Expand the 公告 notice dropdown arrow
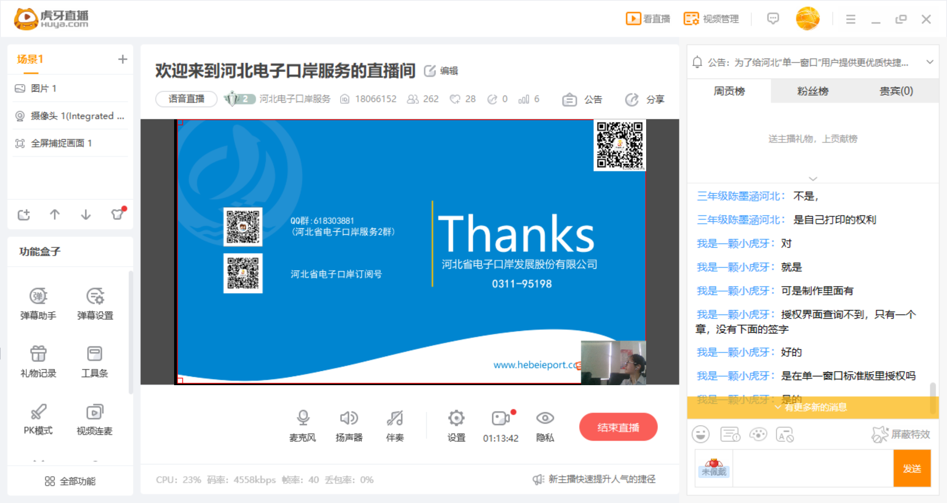Screen dimensions: 947x503 tap(930, 62)
